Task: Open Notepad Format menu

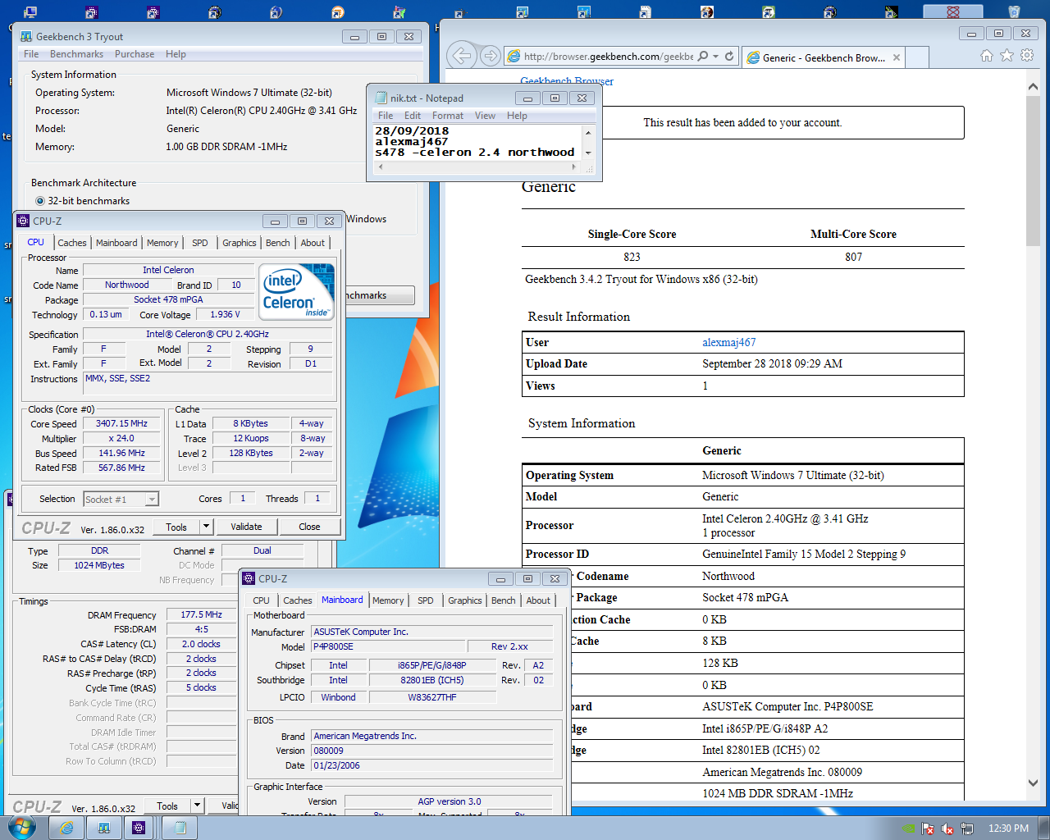Action: click(448, 116)
